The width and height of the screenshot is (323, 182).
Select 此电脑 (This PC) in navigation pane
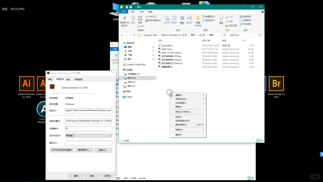click(x=128, y=70)
